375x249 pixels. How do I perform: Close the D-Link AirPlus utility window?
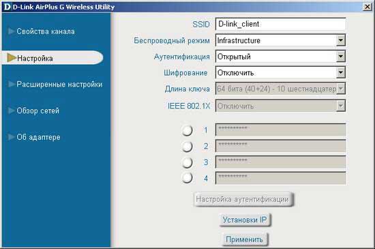(367, 7)
